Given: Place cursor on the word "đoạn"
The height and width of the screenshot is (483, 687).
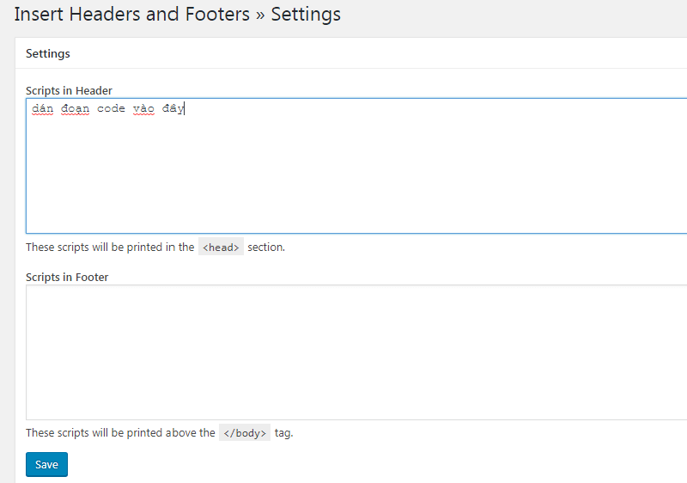Looking at the screenshot, I should point(75,109).
